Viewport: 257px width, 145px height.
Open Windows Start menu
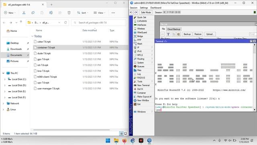108,141
